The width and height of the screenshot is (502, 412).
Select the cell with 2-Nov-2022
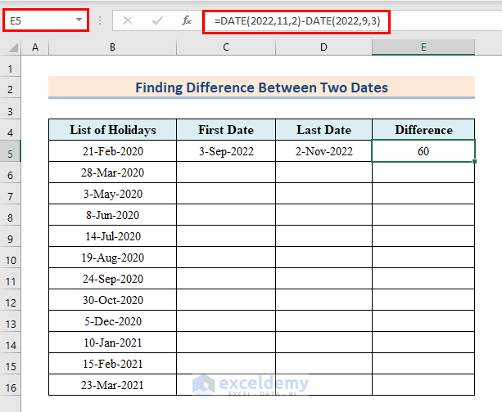click(323, 151)
